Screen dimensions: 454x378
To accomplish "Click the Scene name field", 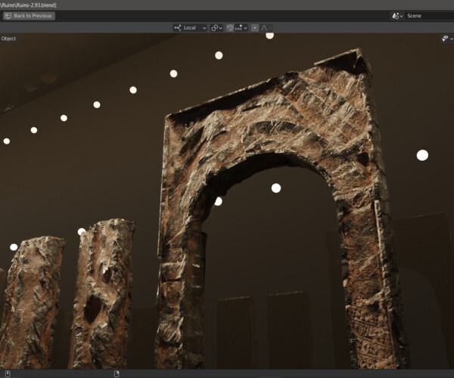I will [x=430, y=16].
